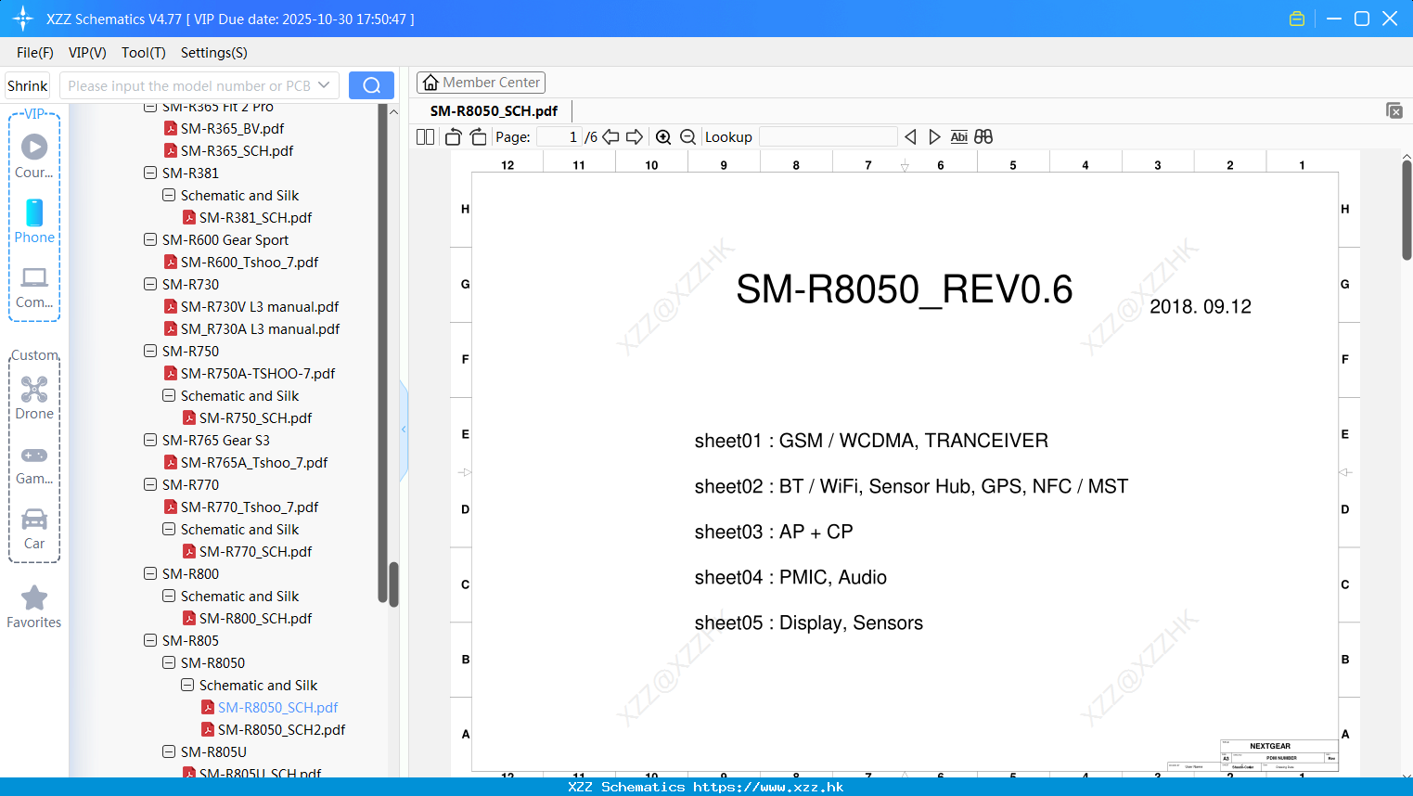Go to next page arrow
Image resolution: width=1413 pixels, height=796 pixels.
pyautogui.click(x=635, y=136)
